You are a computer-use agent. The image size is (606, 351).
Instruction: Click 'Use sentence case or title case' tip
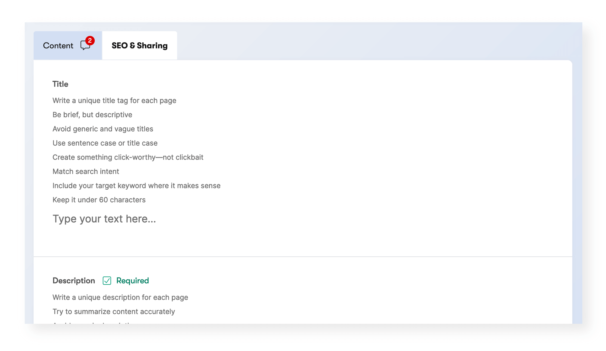click(105, 143)
